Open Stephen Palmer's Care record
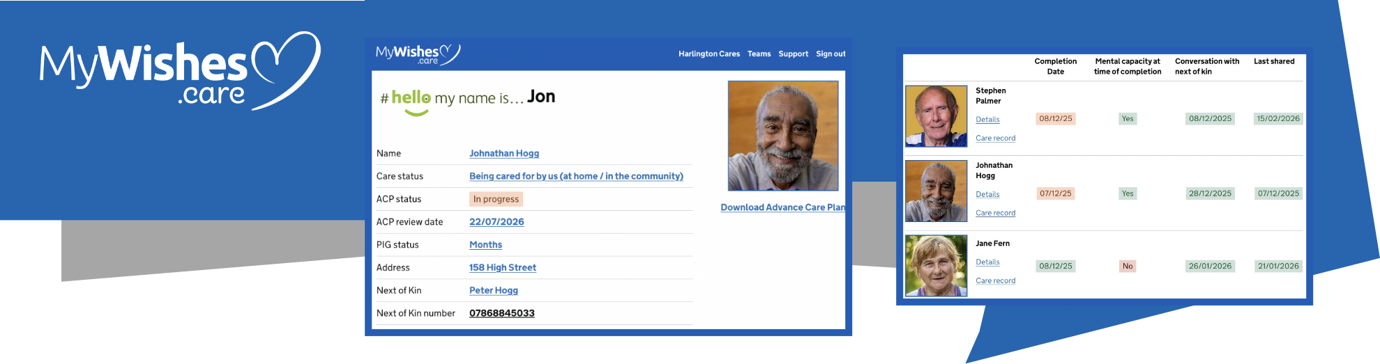This screenshot has width=1380, height=364. [x=995, y=139]
